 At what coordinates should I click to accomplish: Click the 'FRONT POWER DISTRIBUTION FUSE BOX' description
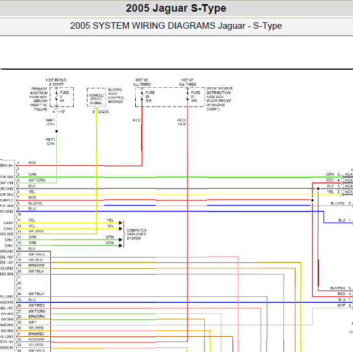coord(220,99)
